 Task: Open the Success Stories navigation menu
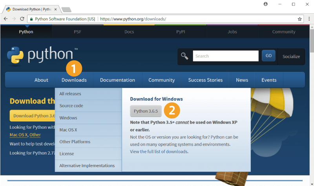pyautogui.click(x=205, y=80)
